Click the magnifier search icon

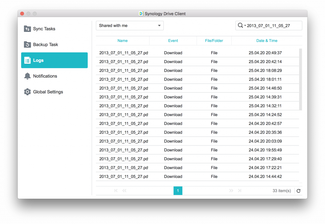pos(240,25)
